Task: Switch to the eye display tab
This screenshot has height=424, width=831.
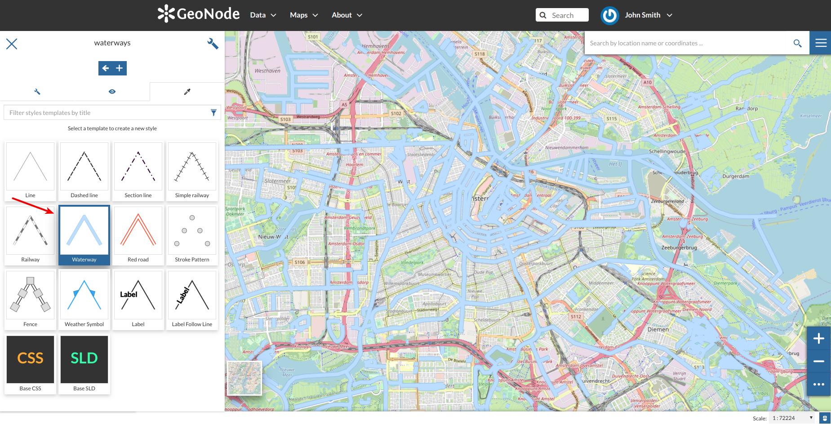Action: 112,92
